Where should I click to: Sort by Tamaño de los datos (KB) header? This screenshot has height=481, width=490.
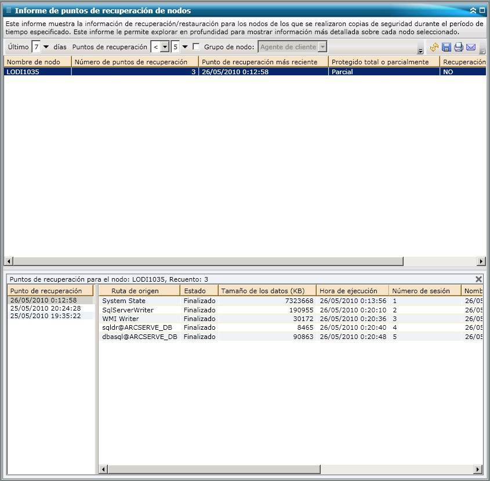click(267, 291)
